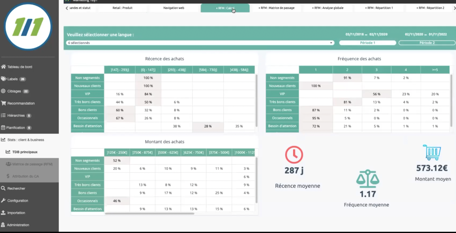
Task: Click the VIP row in Récence table
Action: [x=163, y=94]
